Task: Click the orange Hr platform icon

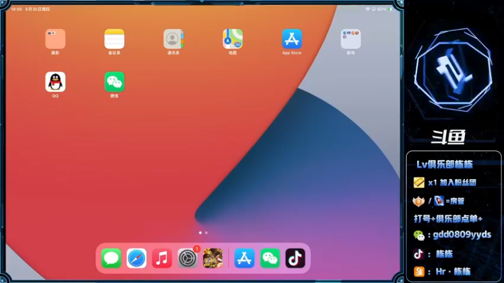Action: pyautogui.click(x=419, y=272)
